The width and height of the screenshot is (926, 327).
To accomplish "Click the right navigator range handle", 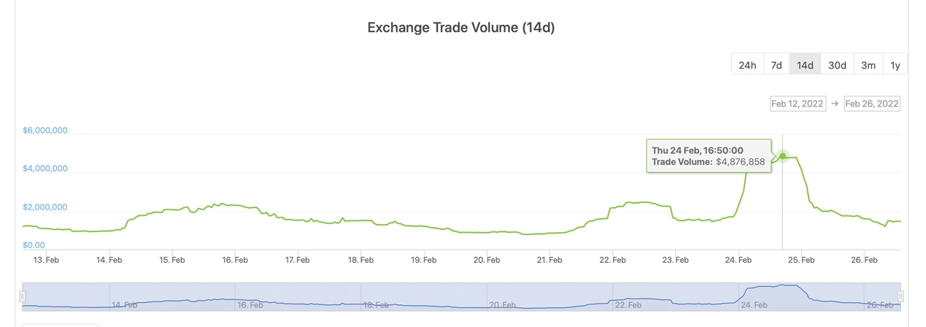I will (900, 296).
